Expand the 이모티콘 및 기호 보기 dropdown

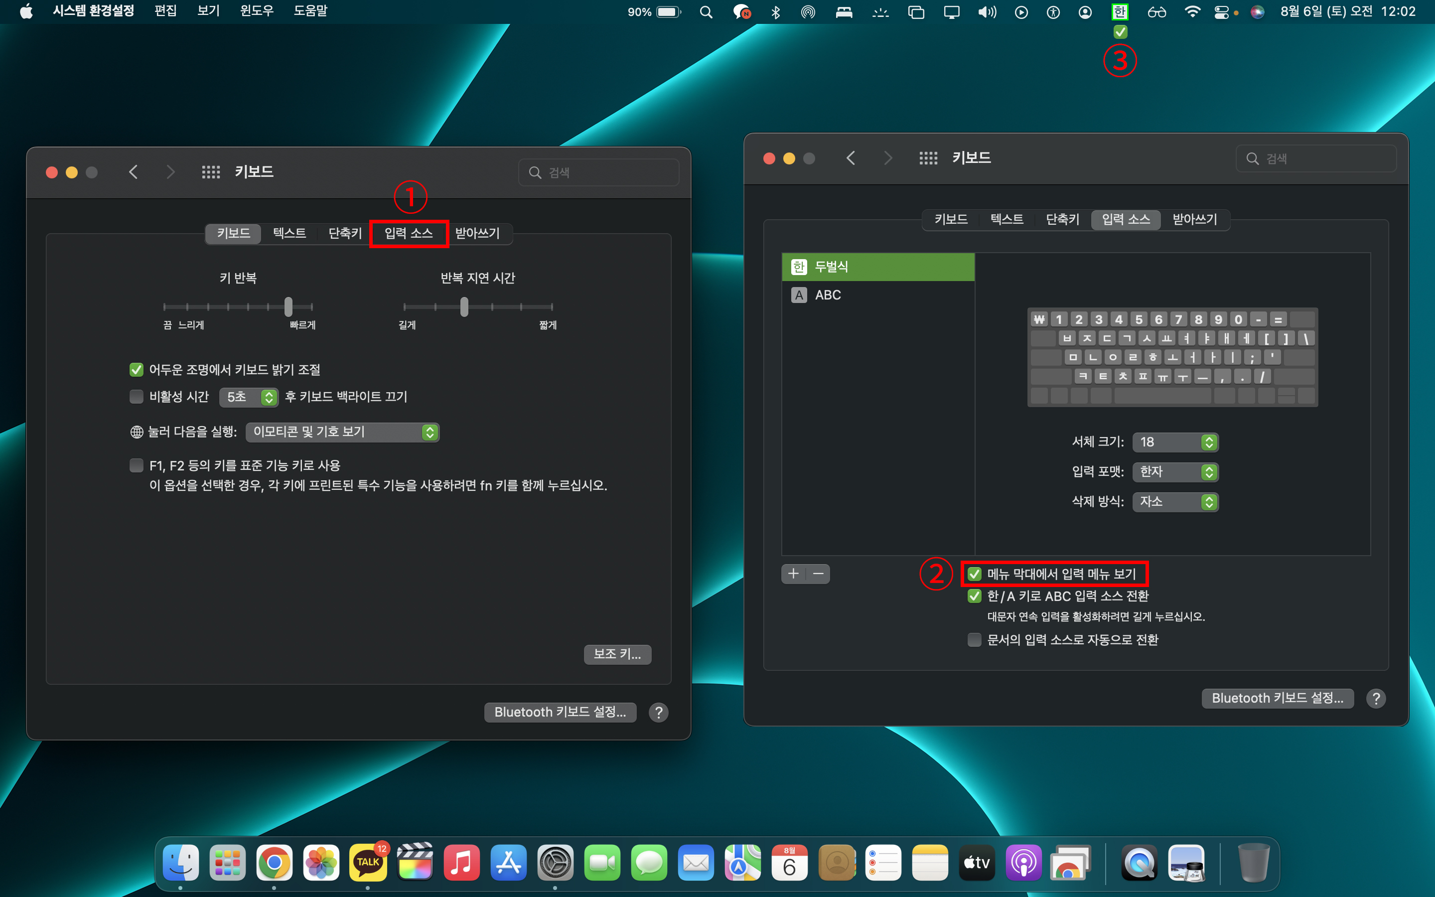[342, 432]
